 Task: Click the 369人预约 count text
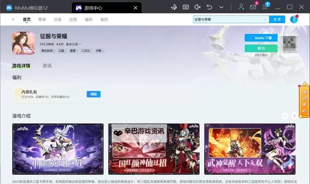coord(261,55)
